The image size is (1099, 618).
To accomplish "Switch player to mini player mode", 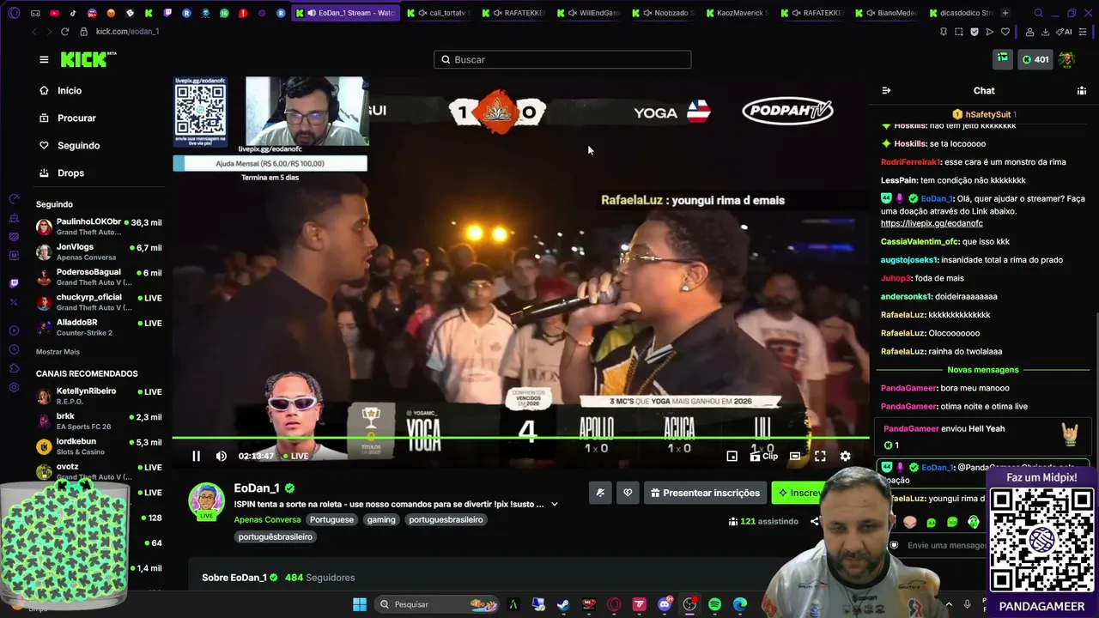I will pyautogui.click(x=732, y=456).
